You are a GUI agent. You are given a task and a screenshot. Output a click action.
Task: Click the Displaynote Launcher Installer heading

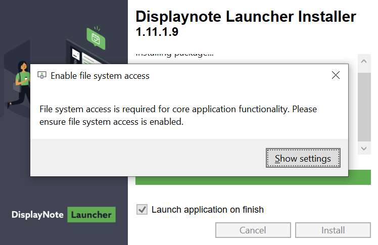(246, 17)
